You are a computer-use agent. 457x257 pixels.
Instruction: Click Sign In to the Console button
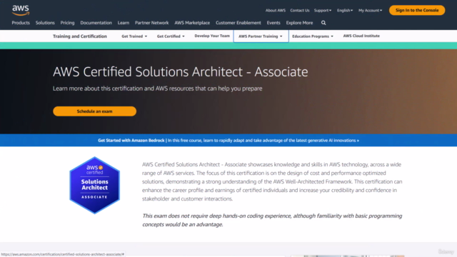pos(417,10)
